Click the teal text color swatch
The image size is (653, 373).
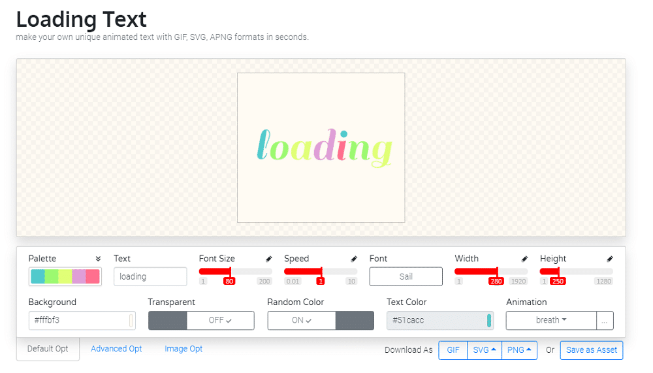click(489, 320)
